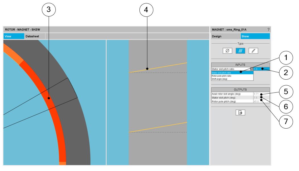Click the upper yellow skew line
Viewport: 299px width, 171px height.
coord(158,67)
